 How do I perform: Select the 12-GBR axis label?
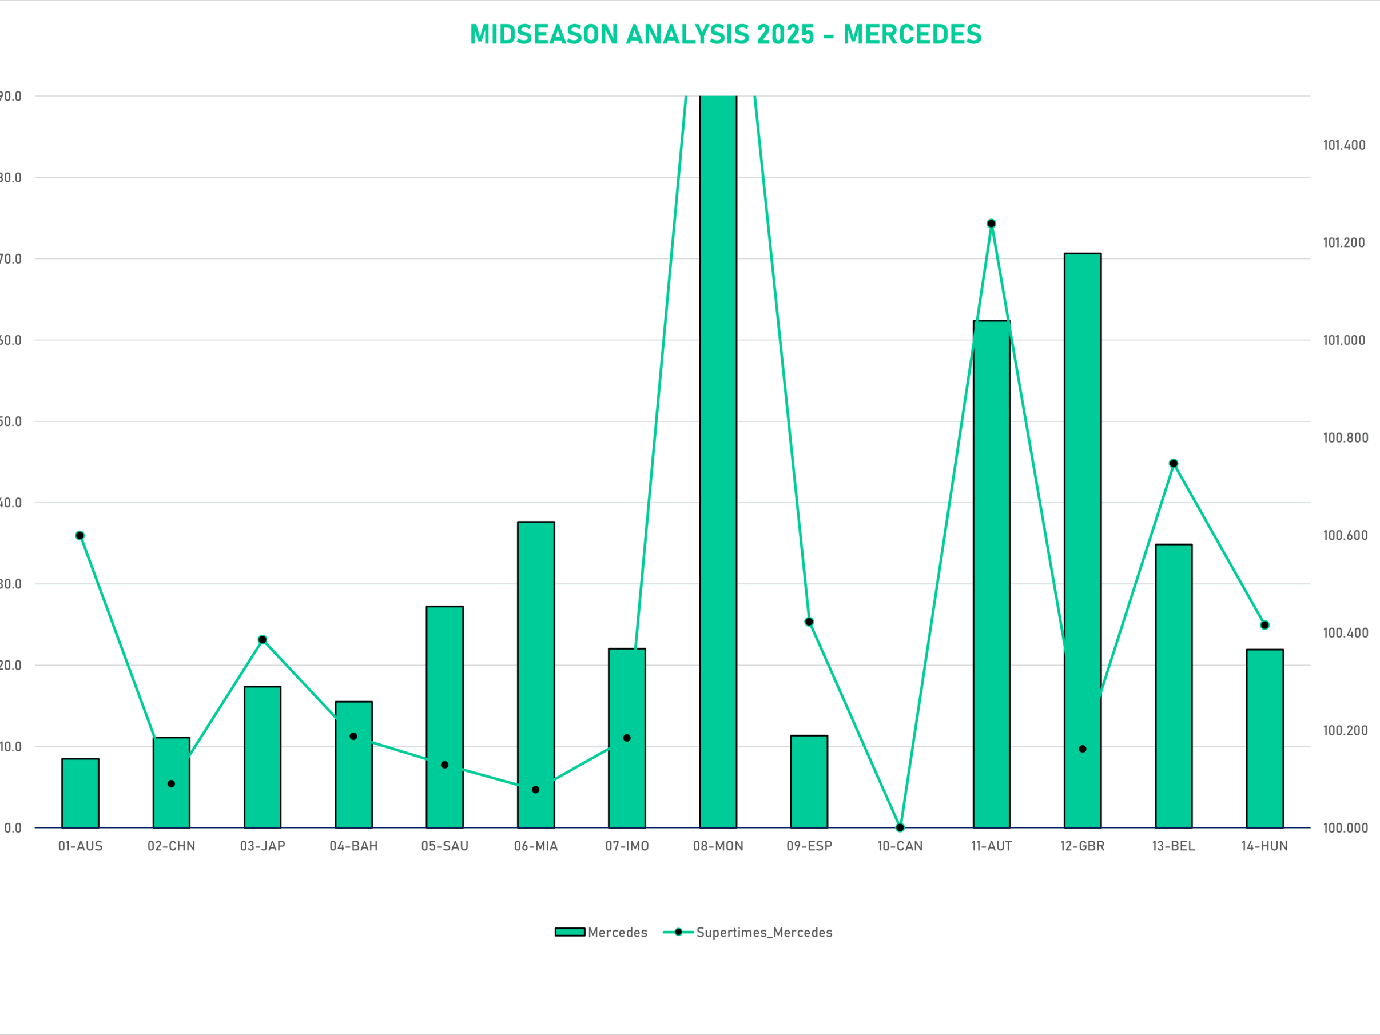click(1083, 847)
